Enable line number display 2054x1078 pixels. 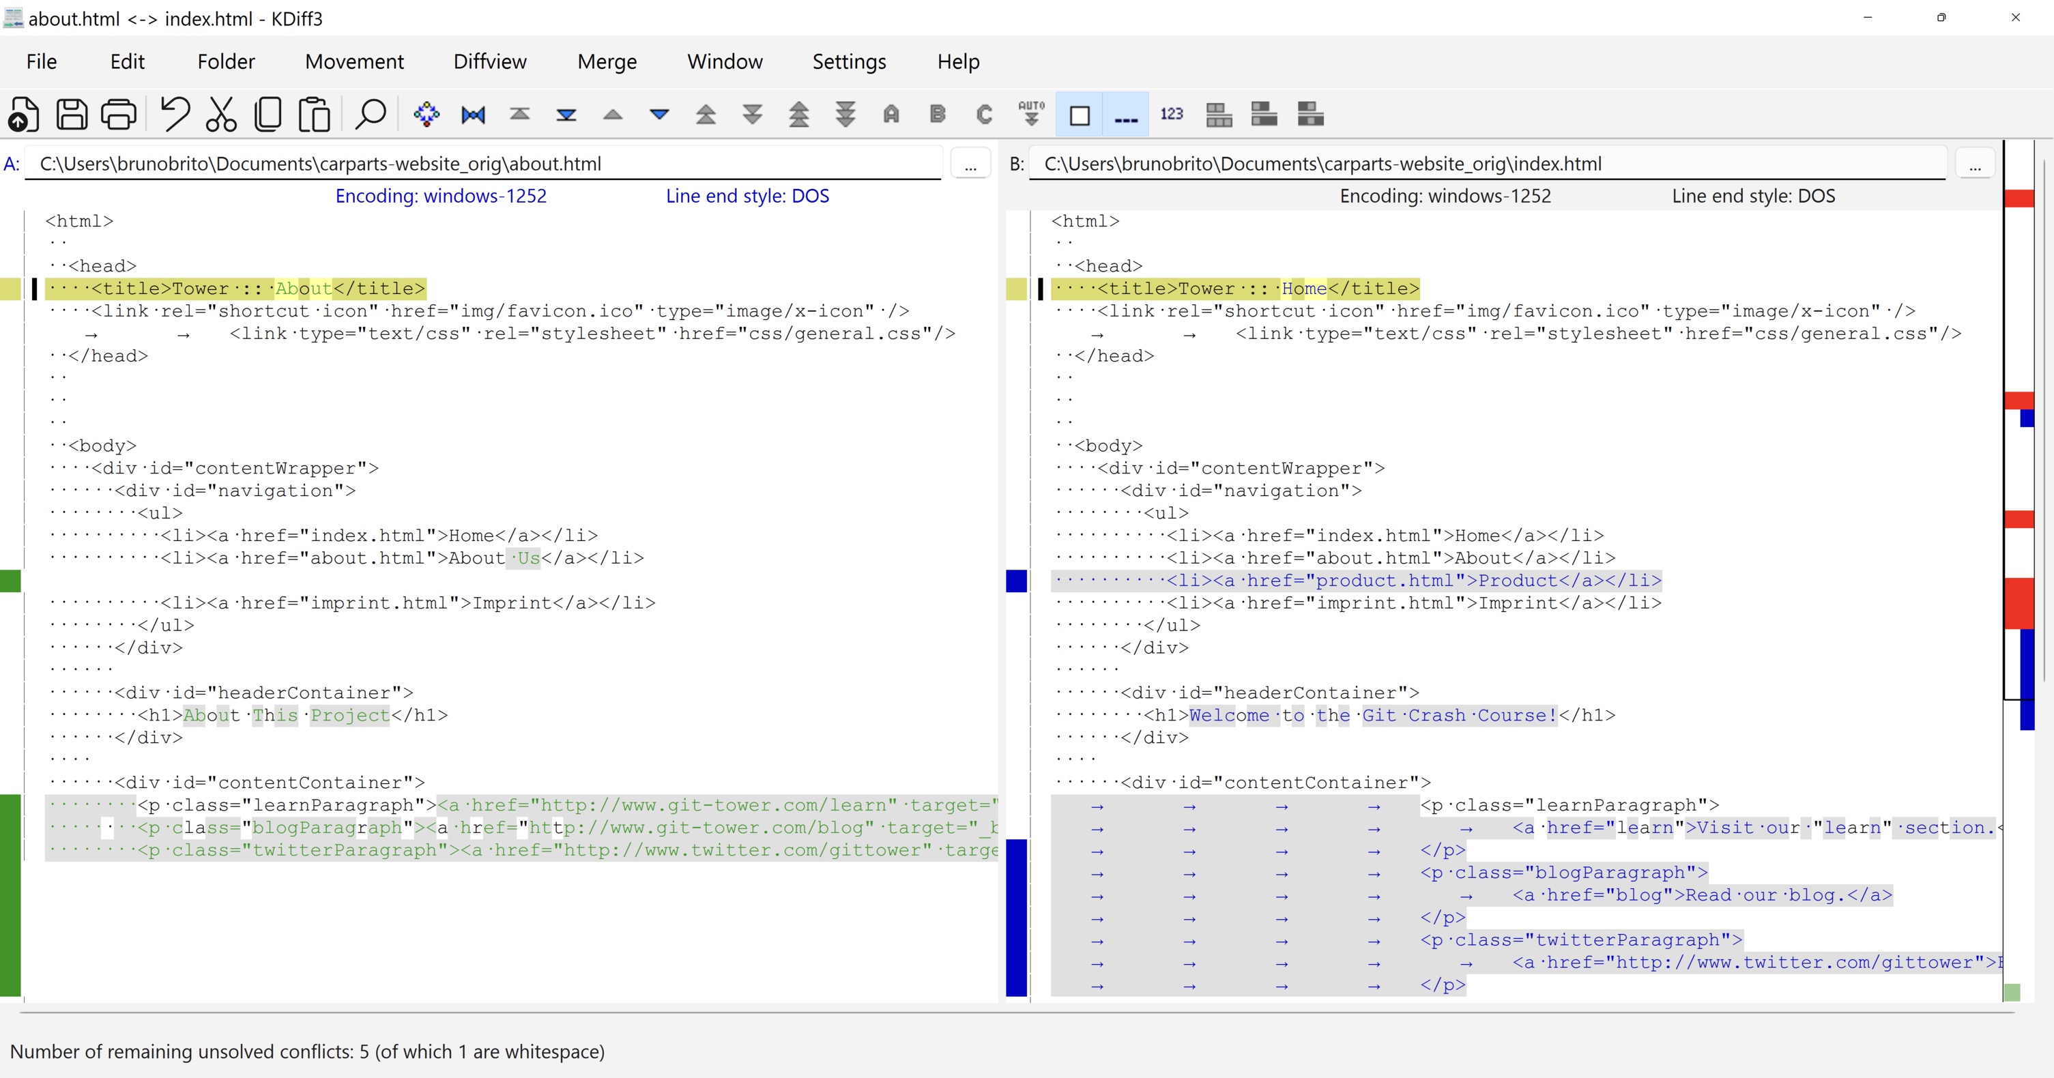point(1171,114)
